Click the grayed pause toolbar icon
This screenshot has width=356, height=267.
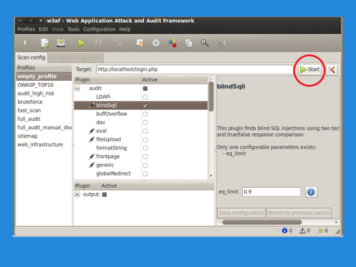coord(98,43)
